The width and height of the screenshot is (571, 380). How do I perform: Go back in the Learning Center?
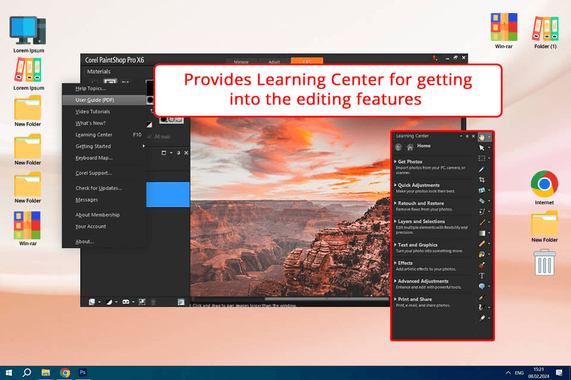(x=399, y=147)
